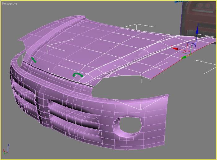This screenshot has width=217, height=160.
Task: Click the car reference image thumbnail
Action: pyautogui.click(x=199, y=17)
